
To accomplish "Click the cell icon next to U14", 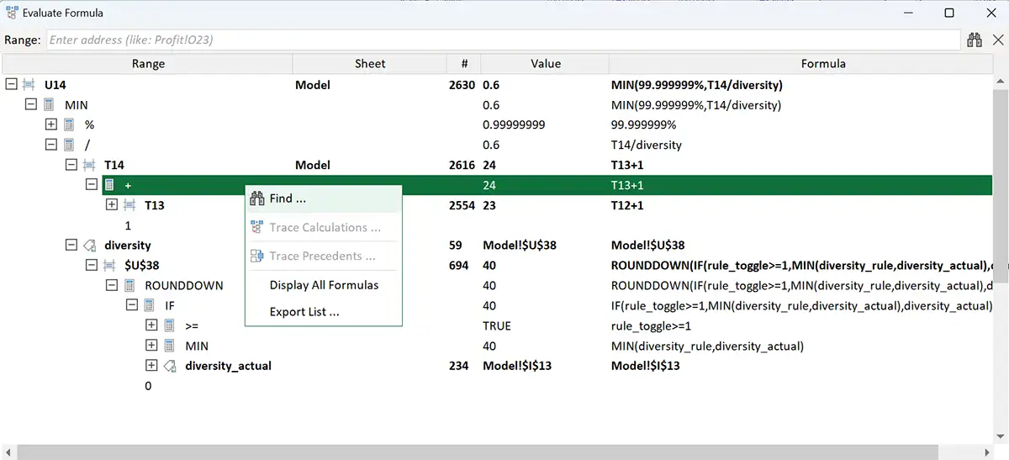I will pyautogui.click(x=29, y=85).
